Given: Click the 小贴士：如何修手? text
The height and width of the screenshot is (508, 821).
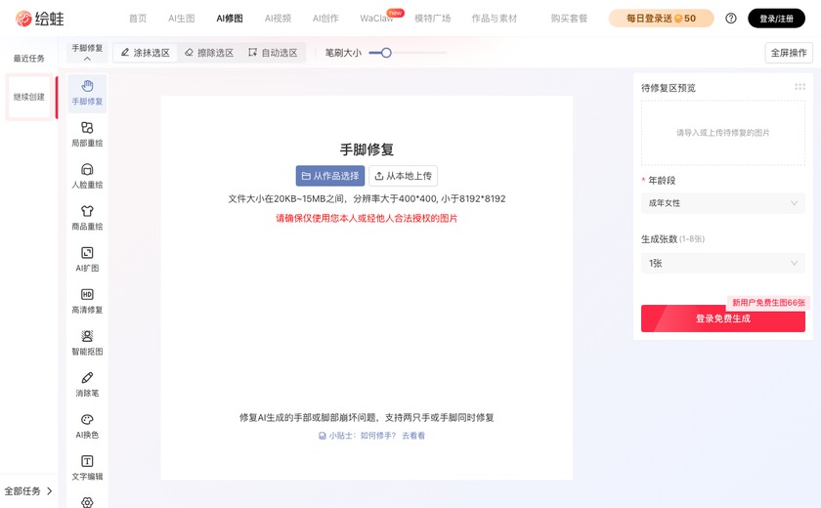Looking at the screenshot, I should click(362, 436).
